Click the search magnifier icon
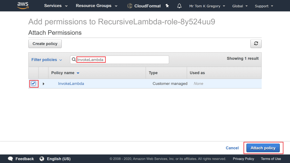Screen dimensions: 290x163 (74, 60)
